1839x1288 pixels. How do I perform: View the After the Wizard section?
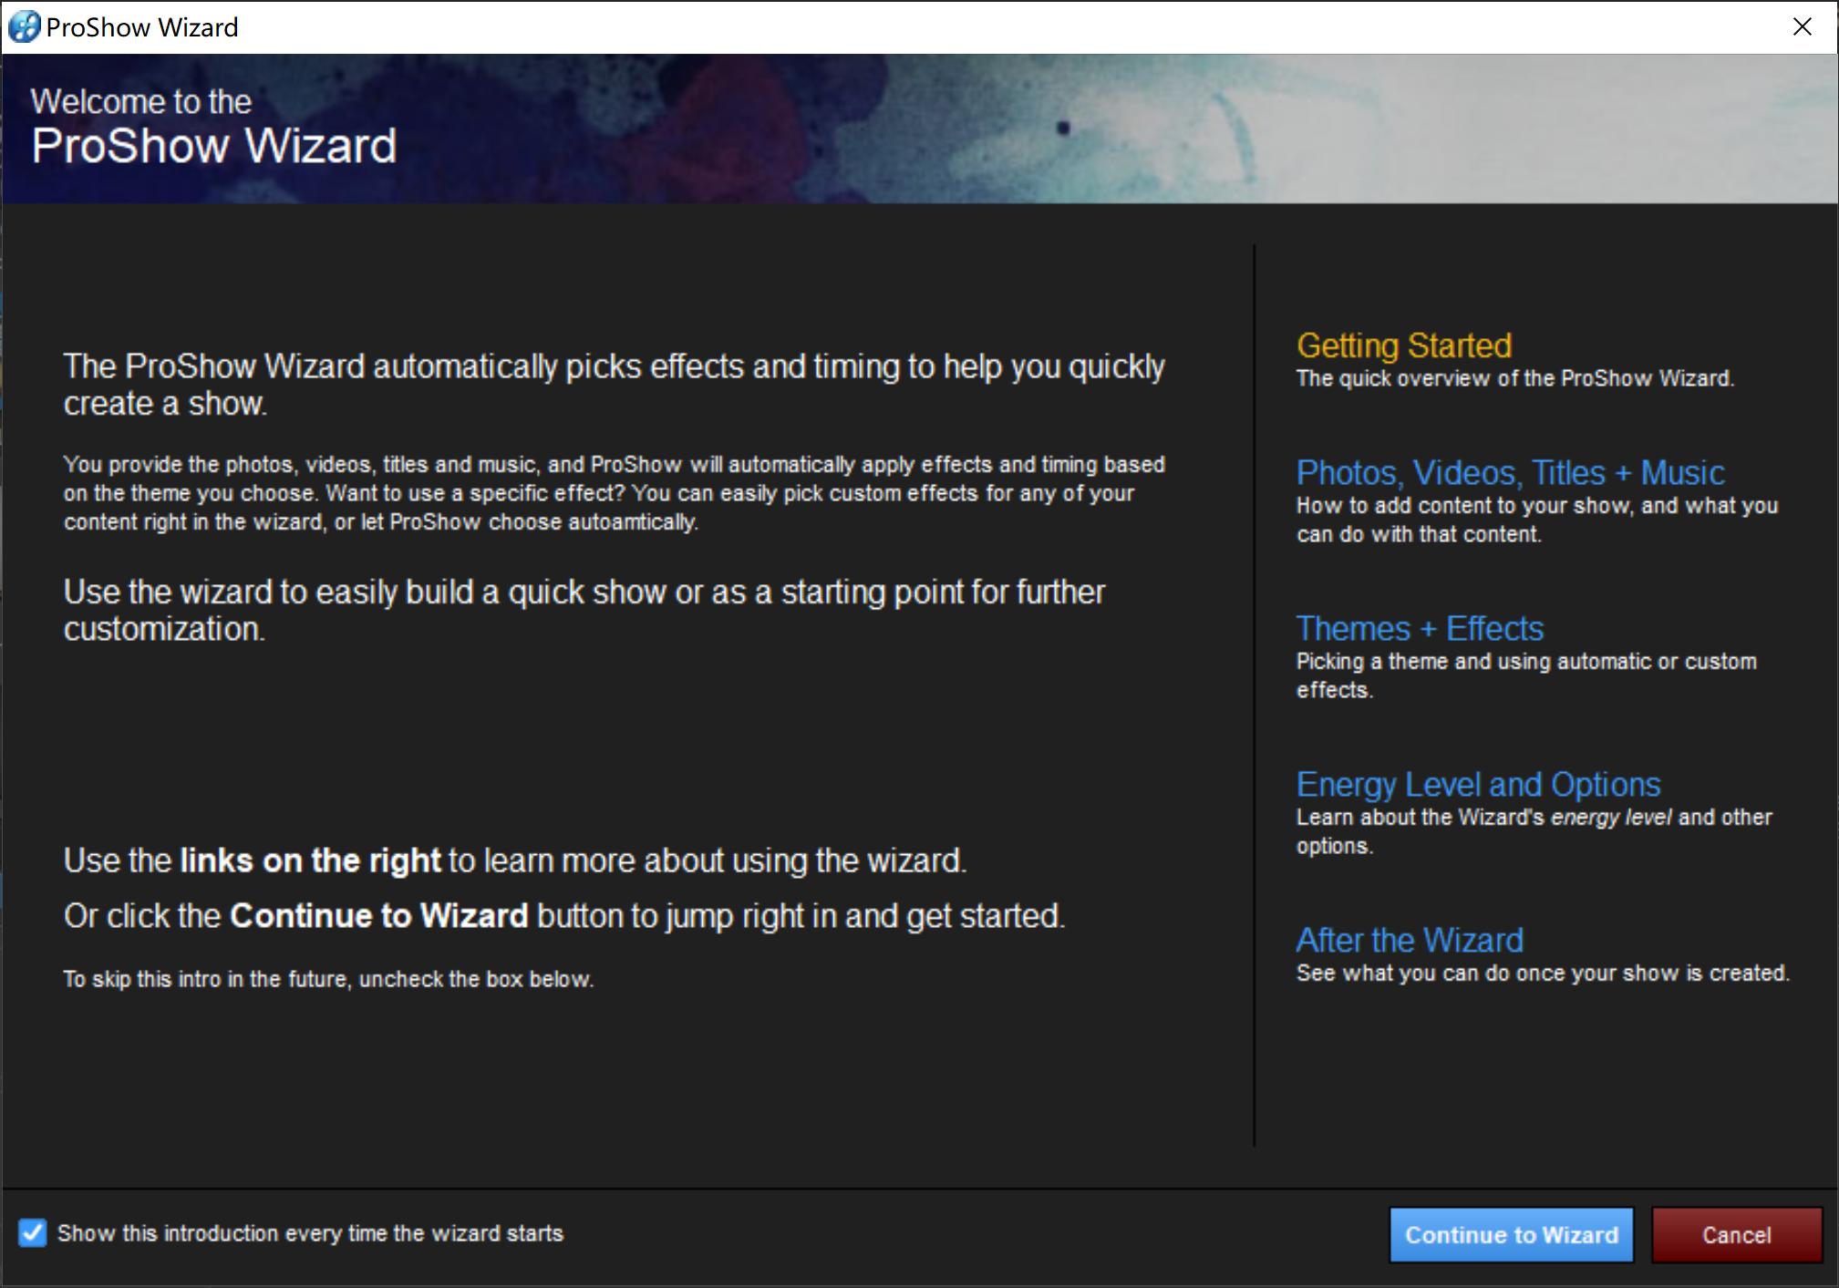coord(1410,941)
